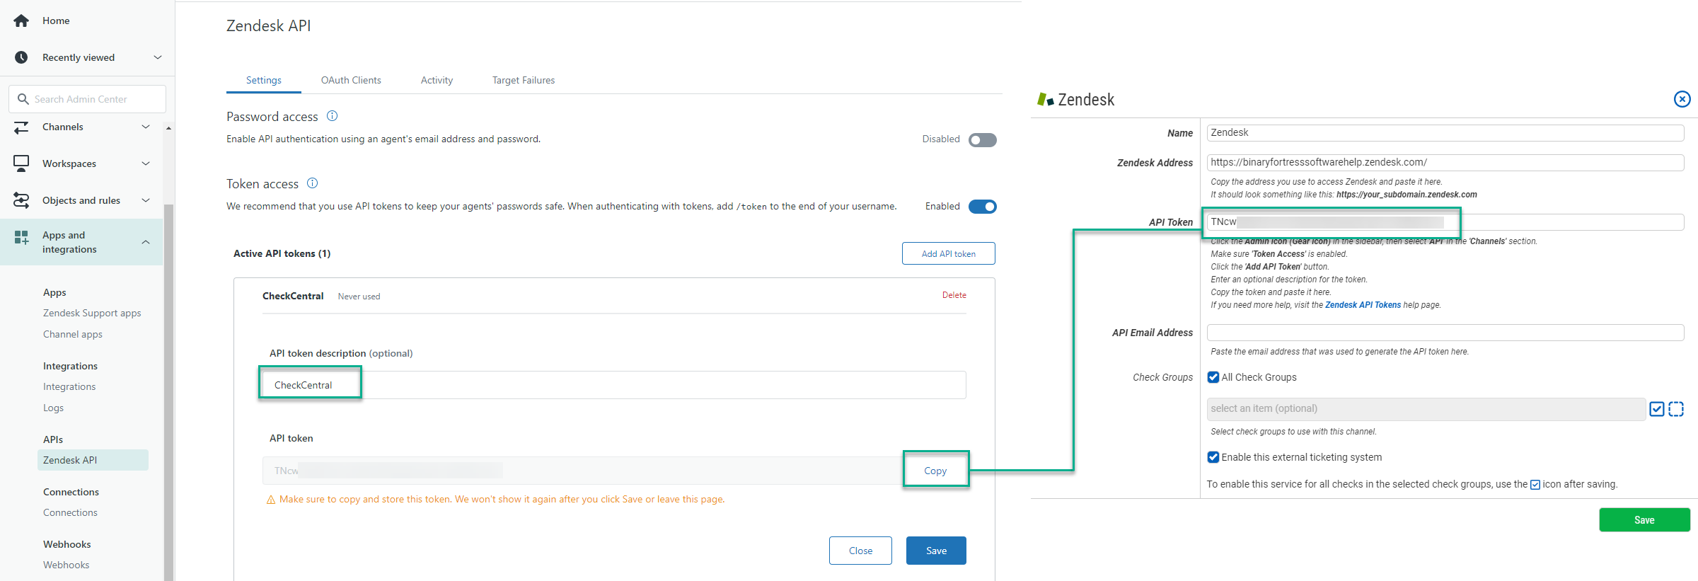Open Webhooks sub-item in sidebar
Screen dimensions: 1698x581
[x=66, y=565]
